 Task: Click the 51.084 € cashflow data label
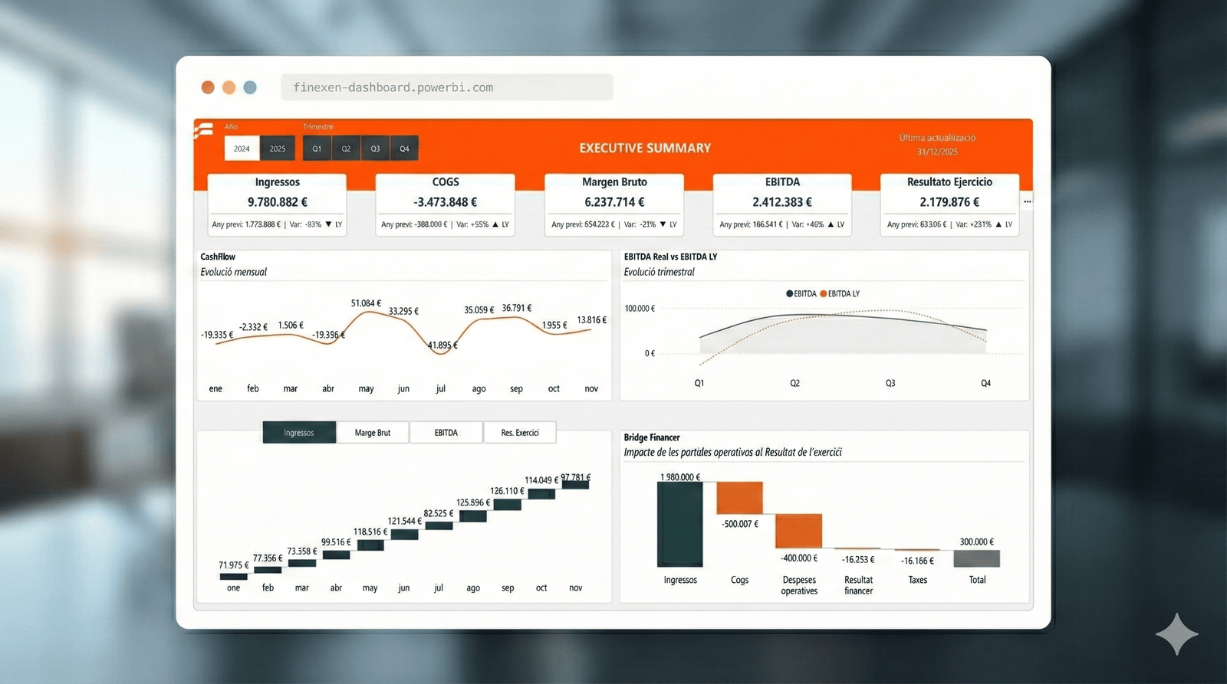(366, 303)
